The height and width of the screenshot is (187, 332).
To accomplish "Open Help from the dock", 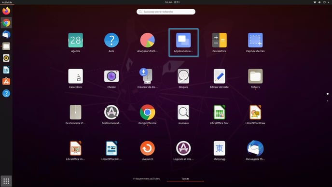I will click(6, 93).
